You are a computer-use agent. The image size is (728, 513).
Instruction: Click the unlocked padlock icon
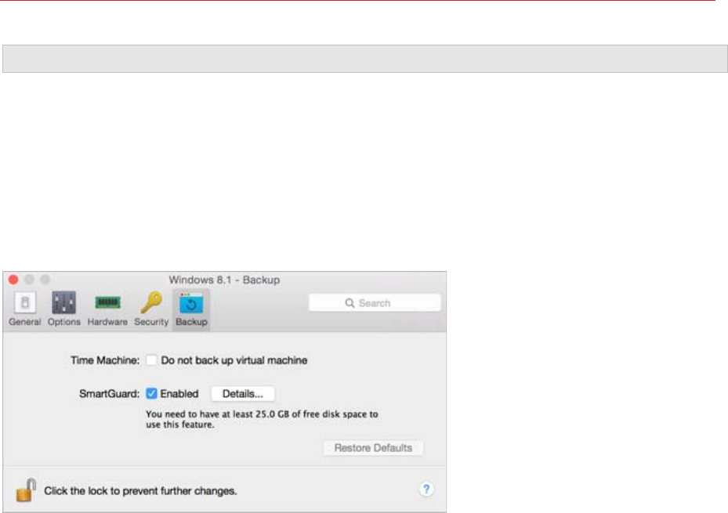[26, 490]
